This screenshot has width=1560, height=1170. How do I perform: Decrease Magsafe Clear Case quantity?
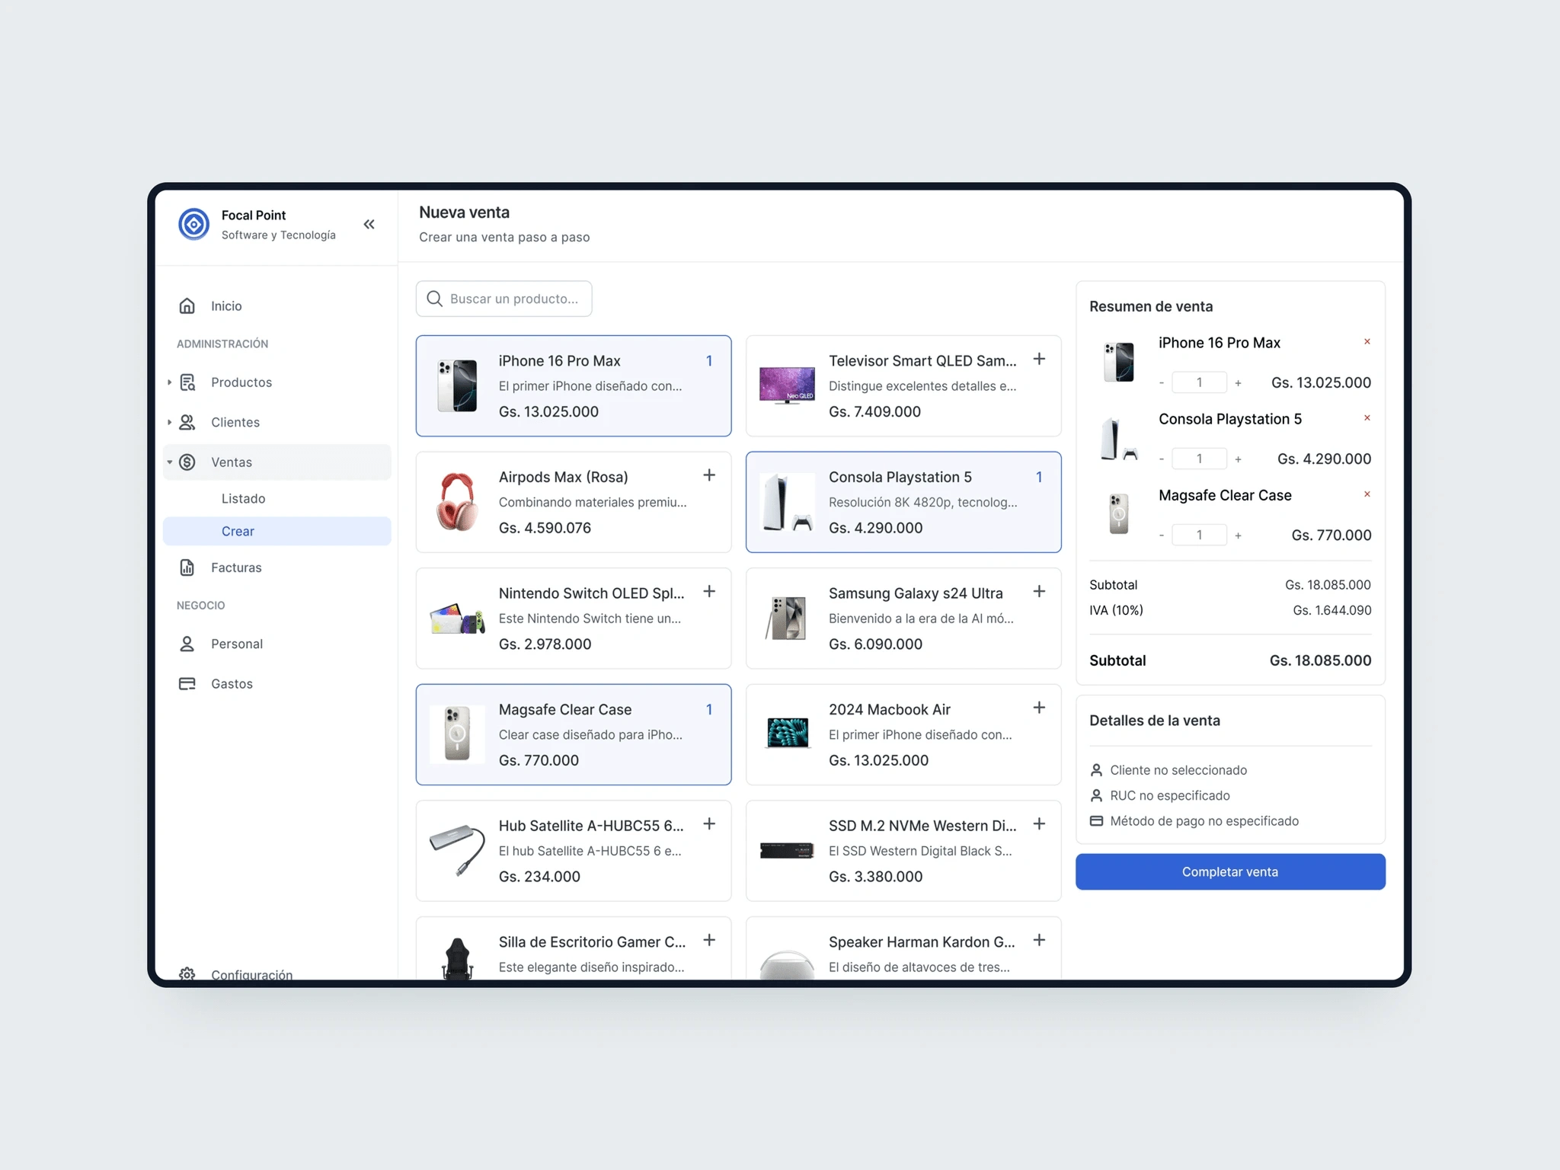(x=1162, y=535)
